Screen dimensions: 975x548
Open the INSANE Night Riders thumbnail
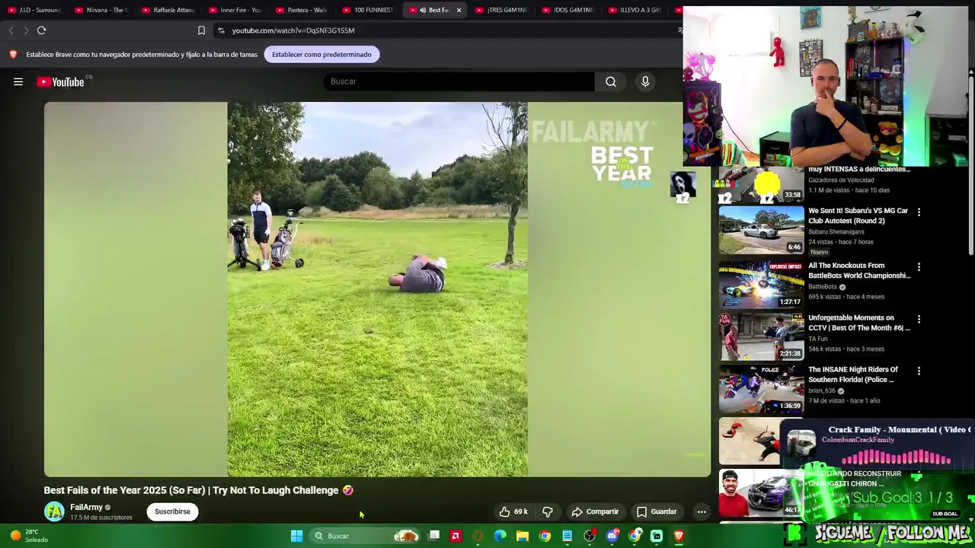pos(761,388)
